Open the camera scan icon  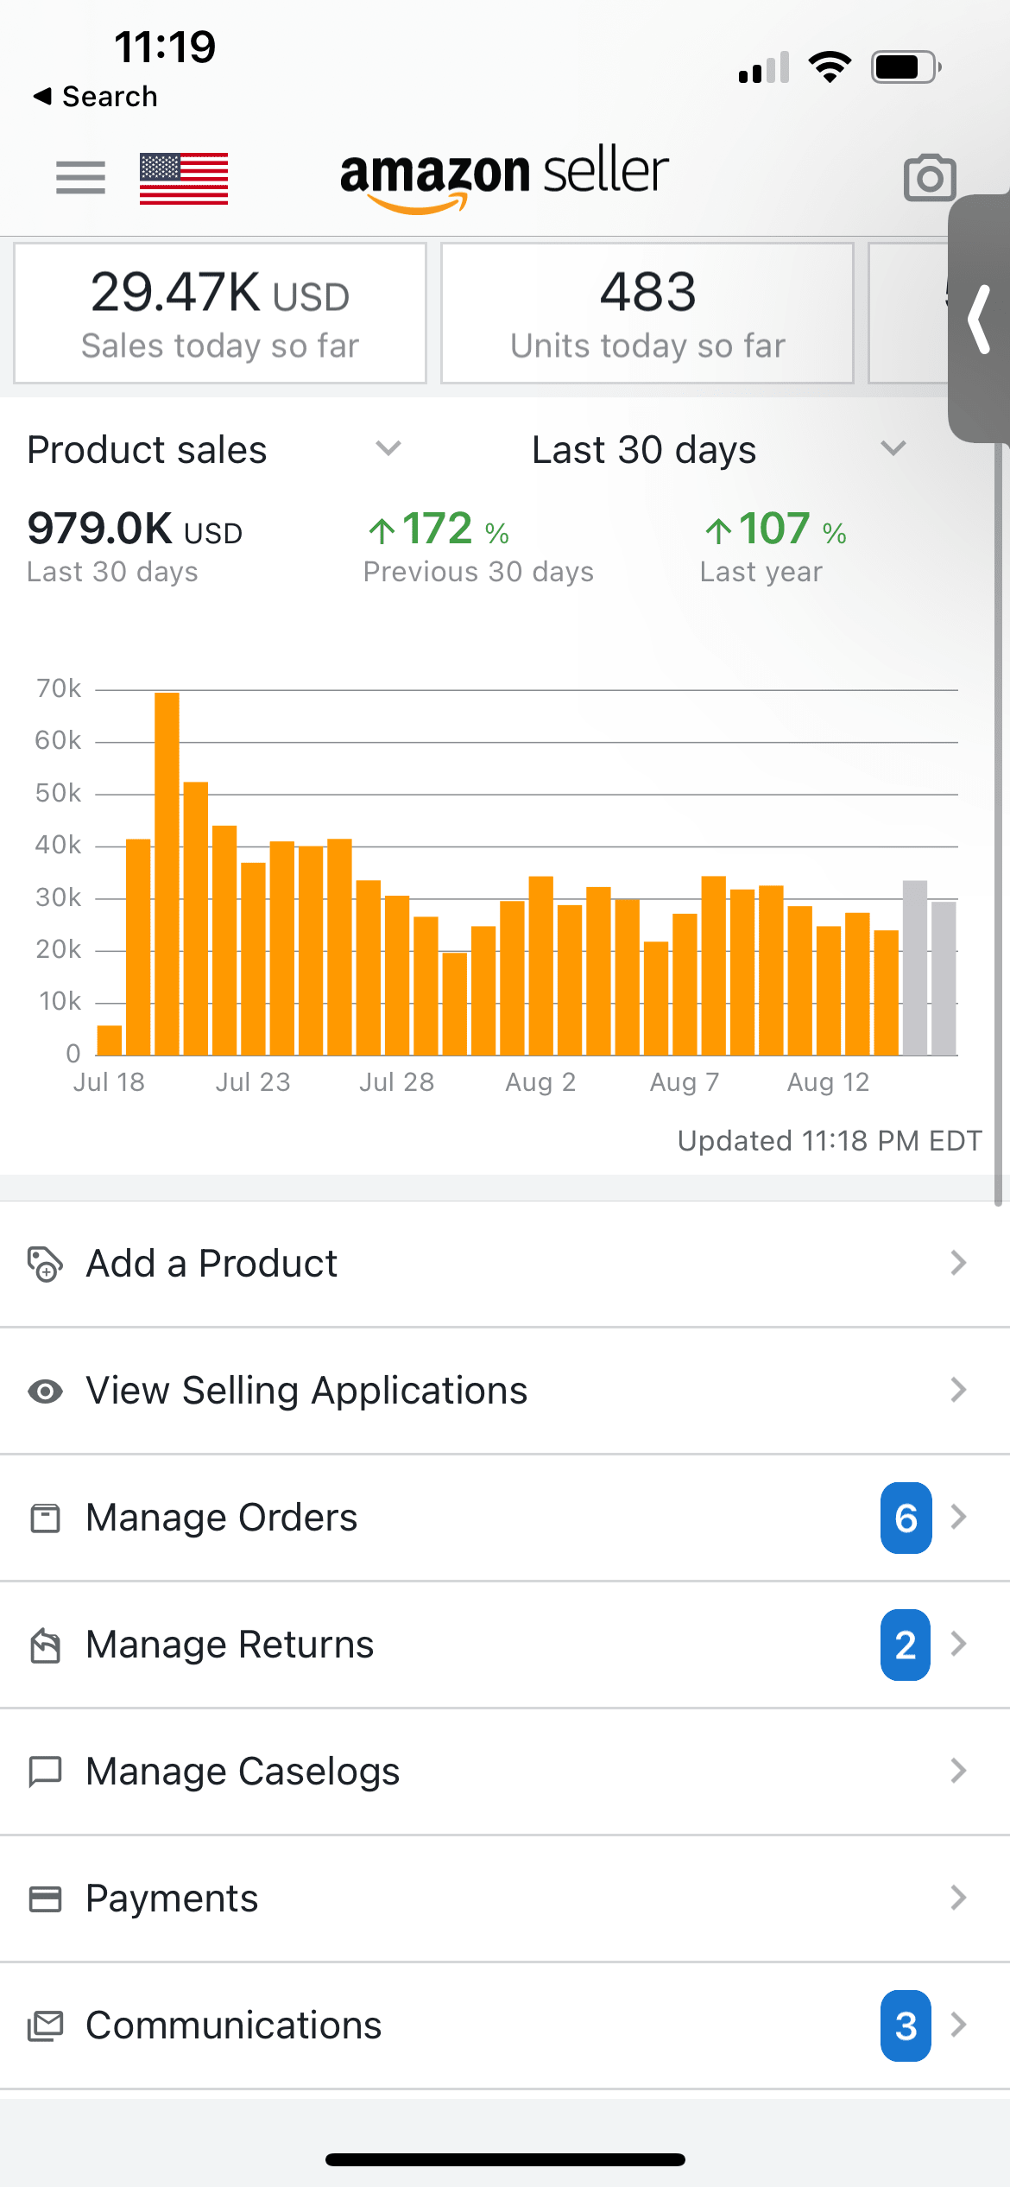929,178
